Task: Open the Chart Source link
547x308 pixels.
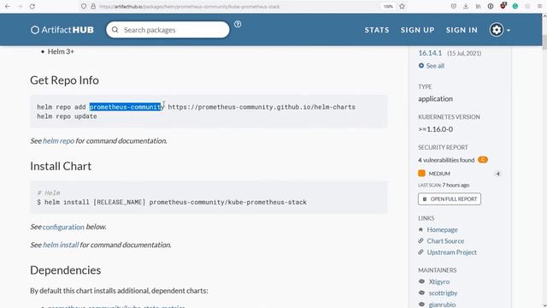Action: 445,241
